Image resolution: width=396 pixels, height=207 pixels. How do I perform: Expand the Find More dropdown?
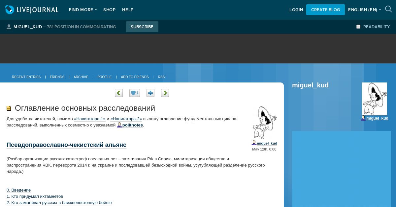(83, 10)
